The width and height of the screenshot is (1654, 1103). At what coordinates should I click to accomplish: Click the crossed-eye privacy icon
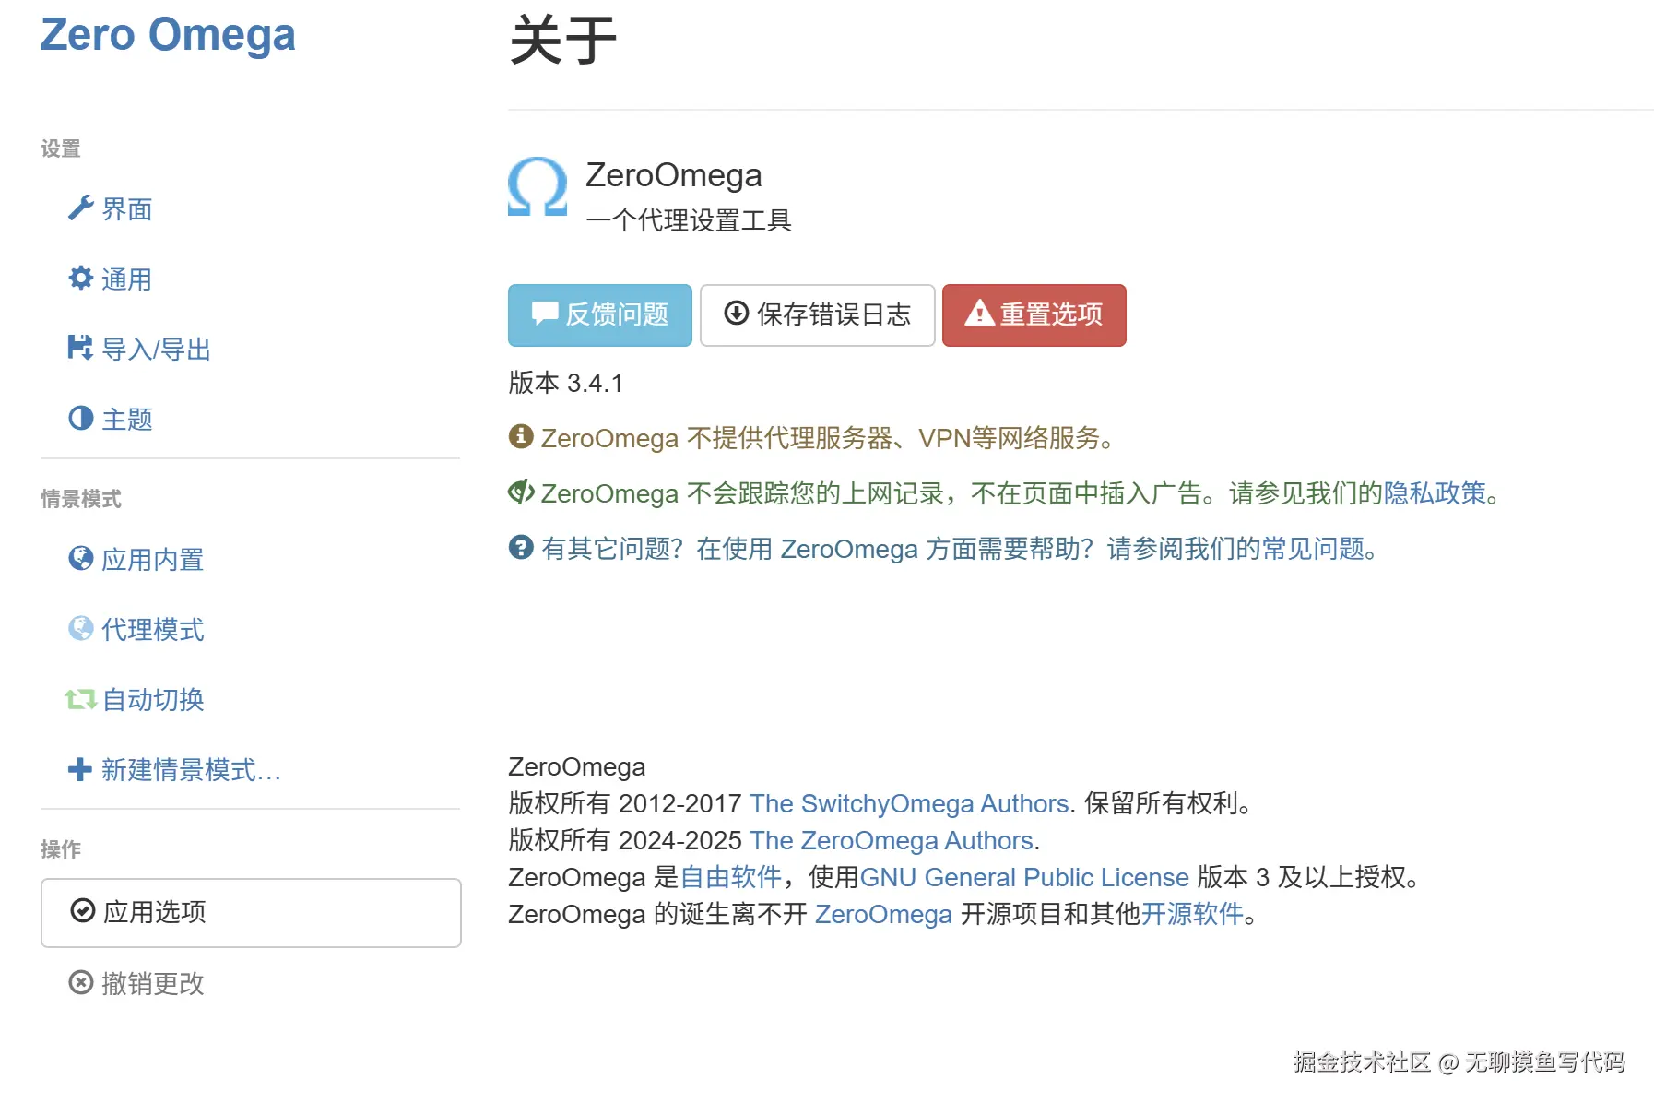point(521,492)
